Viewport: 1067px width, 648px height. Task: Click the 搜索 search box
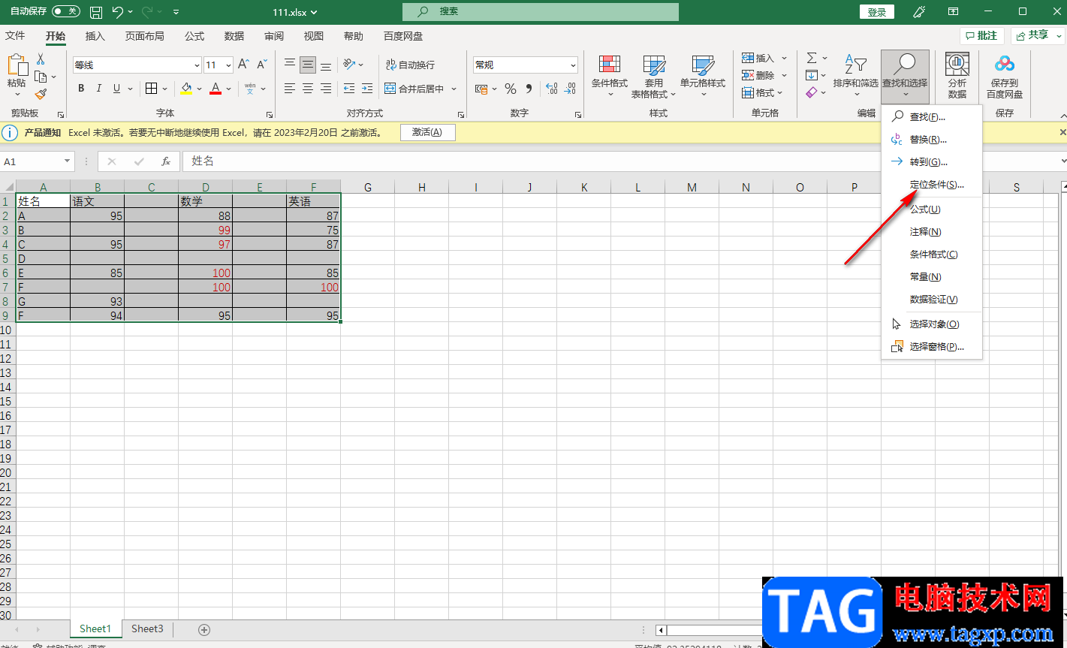(541, 11)
